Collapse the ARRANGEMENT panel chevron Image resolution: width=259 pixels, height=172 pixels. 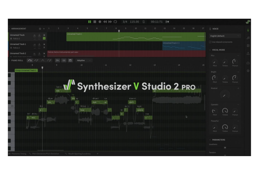9,29
